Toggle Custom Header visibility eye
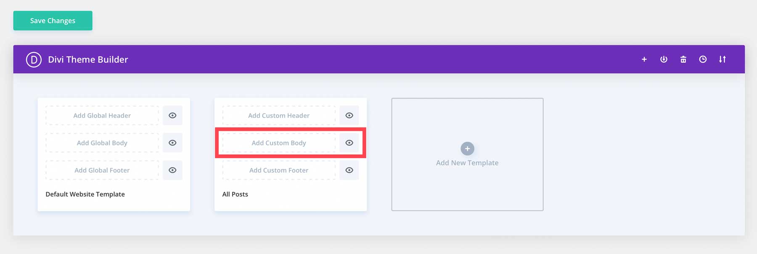 [349, 116]
